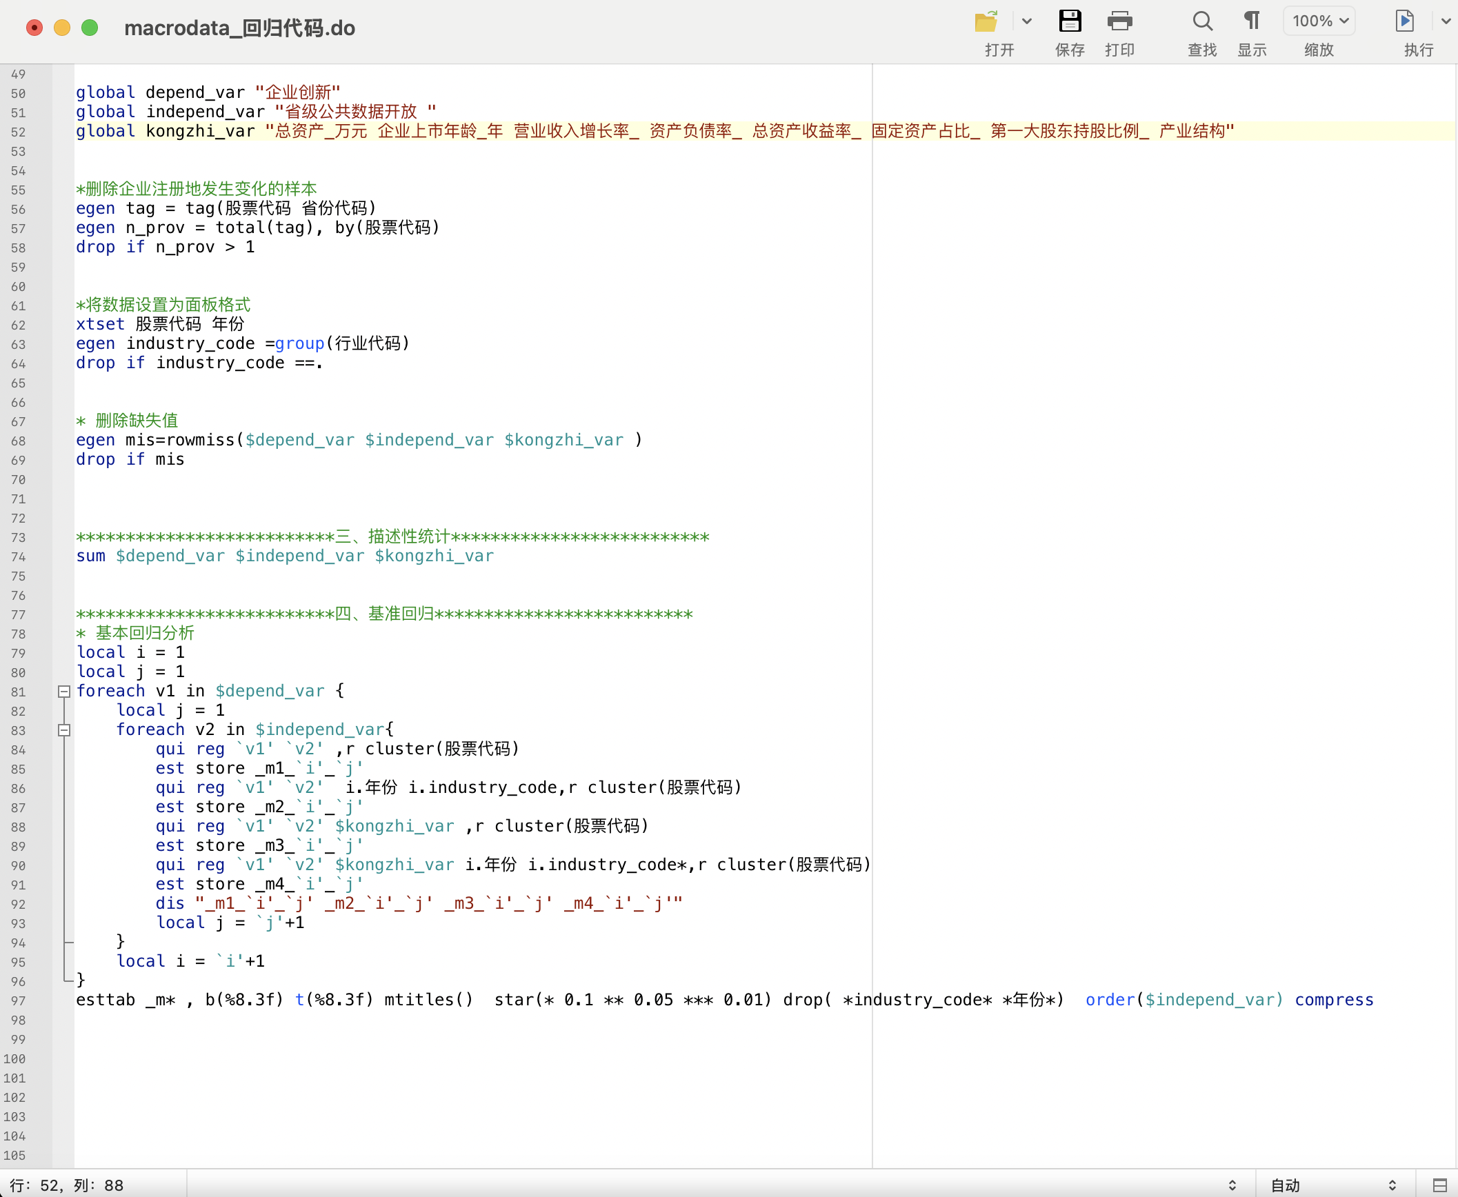
Task: Click the 行: 52, 列: 88 position indicator
Action: 67,1185
